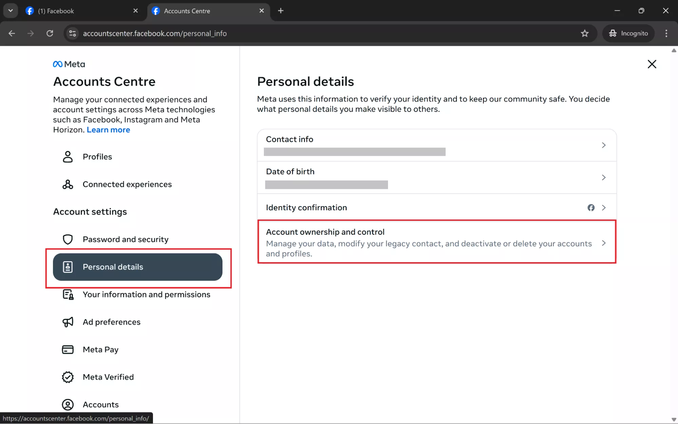Expand the Date of birth row chevron
Viewport: 678px width, 424px height.
(x=603, y=177)
